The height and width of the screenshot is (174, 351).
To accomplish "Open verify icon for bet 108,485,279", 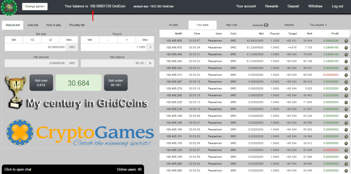I will point(346,89).
